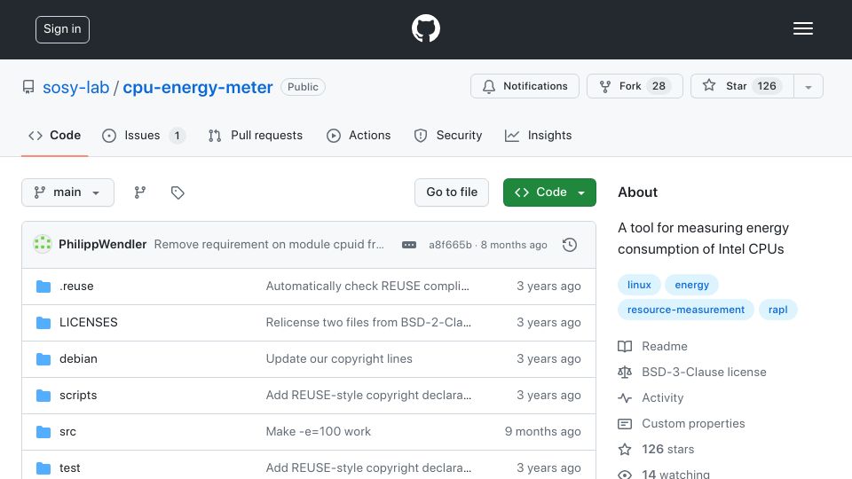
Task: Click the star count badge 126
Action: 767,86
